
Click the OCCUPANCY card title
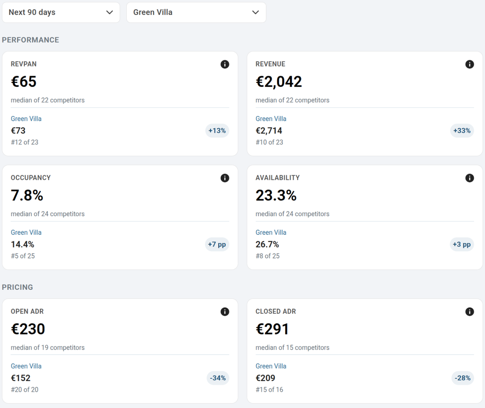(31, 178)
